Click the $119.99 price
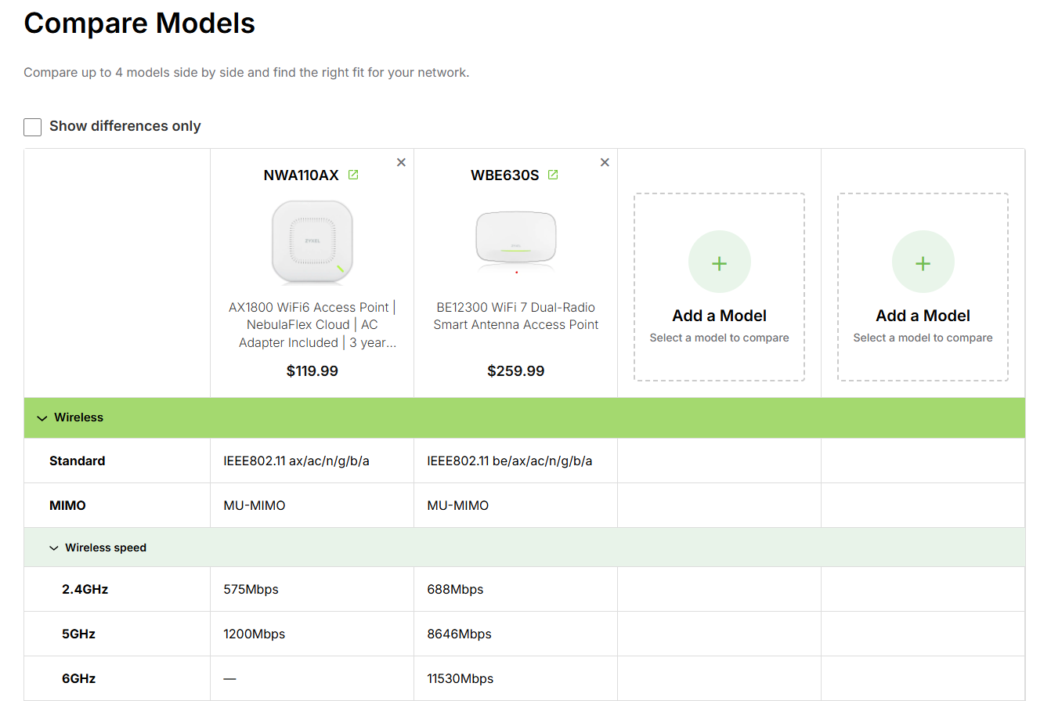This screenshot has width=1051, height=701. coord(312,371)
